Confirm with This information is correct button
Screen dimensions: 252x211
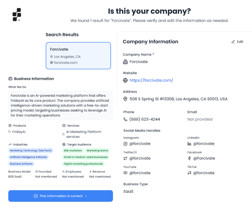[61, 196]
